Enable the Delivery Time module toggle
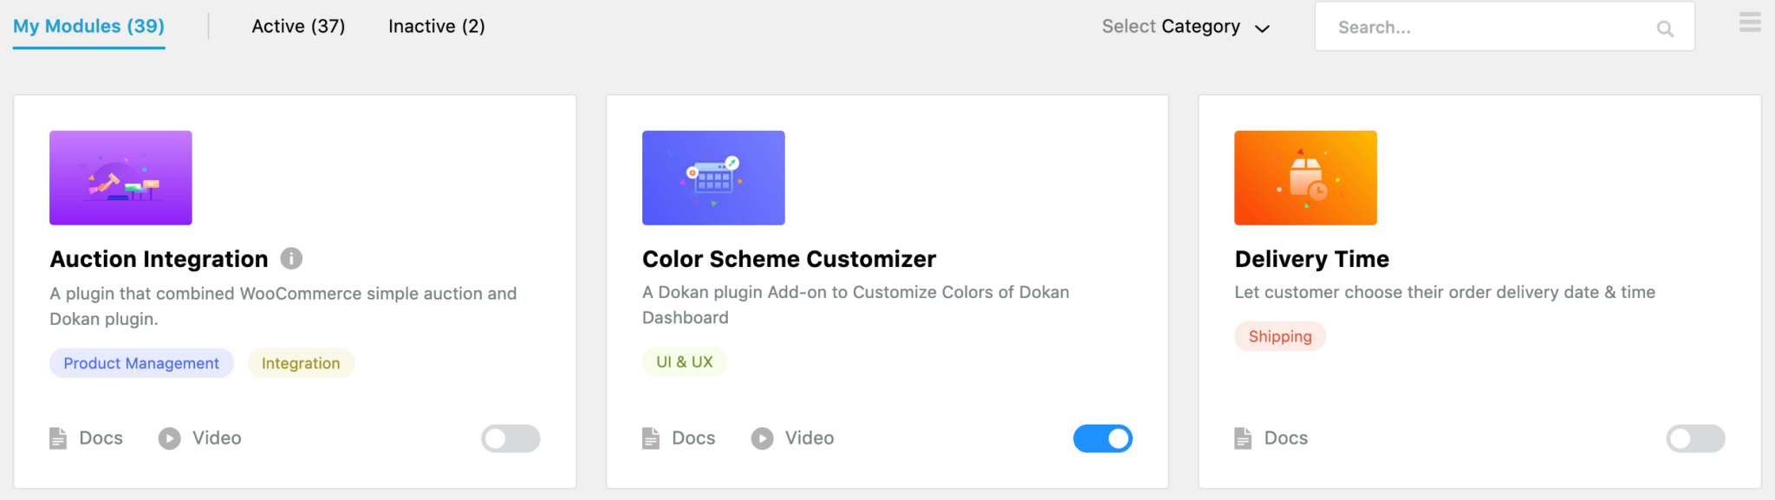The image size is (1775, 500). point(1695,438)
